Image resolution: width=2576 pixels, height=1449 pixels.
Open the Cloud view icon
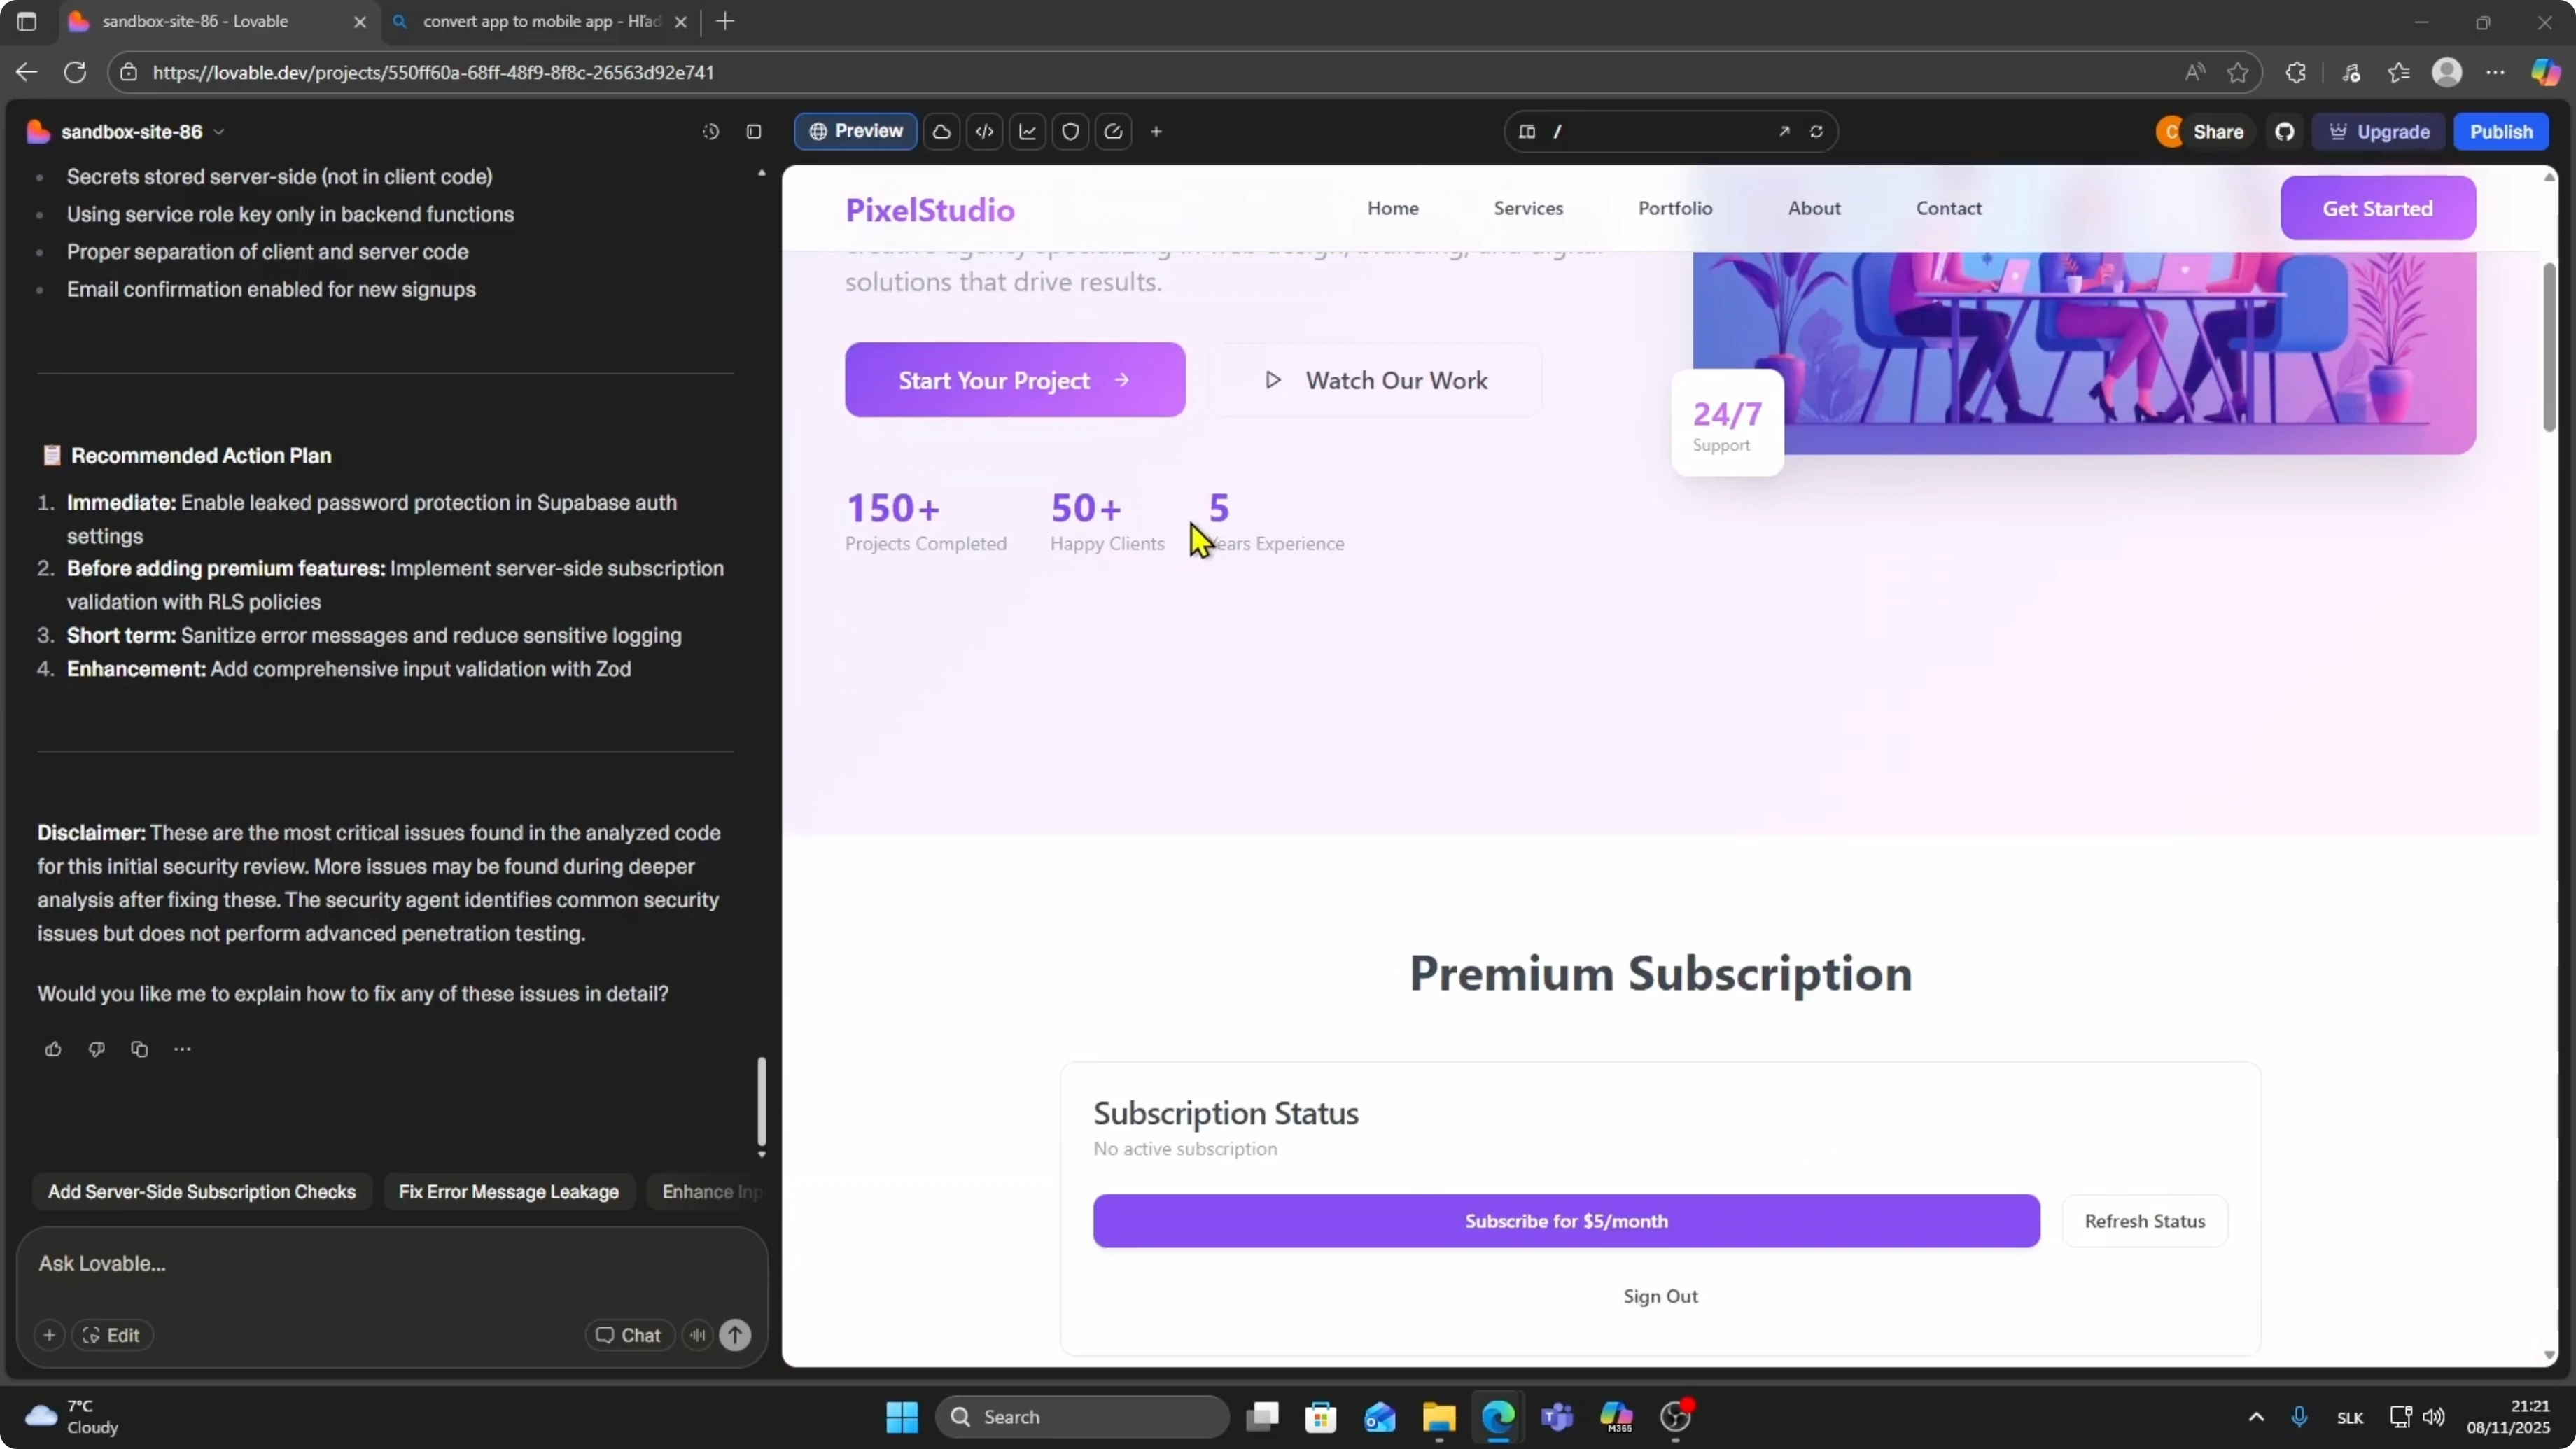coord(942,131)
